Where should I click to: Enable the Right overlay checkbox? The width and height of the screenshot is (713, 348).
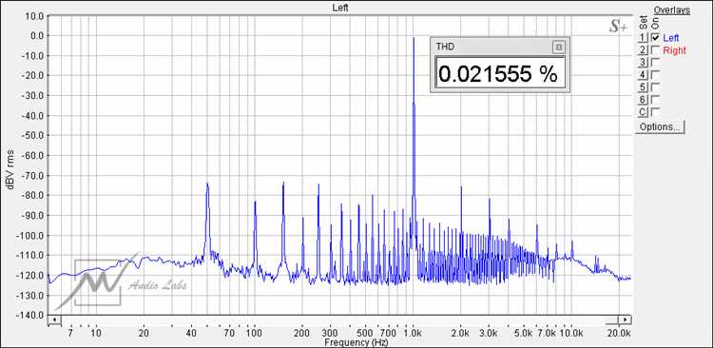655,50
